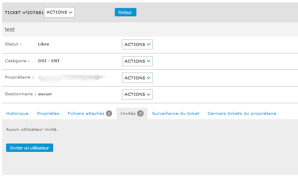Expand ACTIONS menu for Propriétaire
This screenshot has width=298, height=179.
pyautogui.click(x=137, y=78)
